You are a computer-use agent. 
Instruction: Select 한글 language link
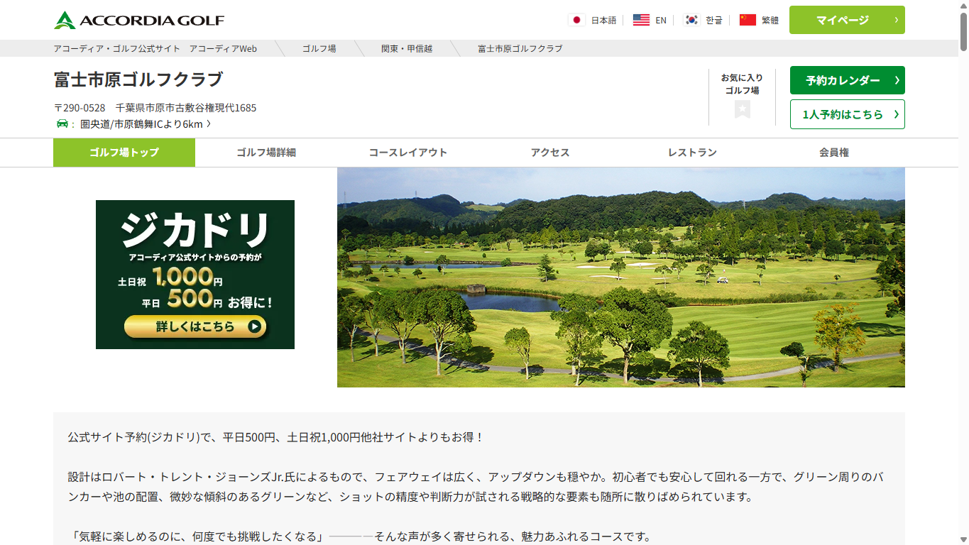click(x=714, y=20)
